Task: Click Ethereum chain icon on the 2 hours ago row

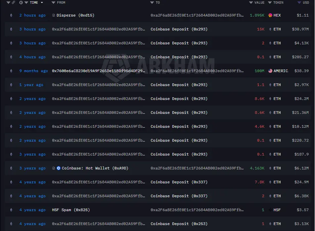Action: [x=11, y=15]
